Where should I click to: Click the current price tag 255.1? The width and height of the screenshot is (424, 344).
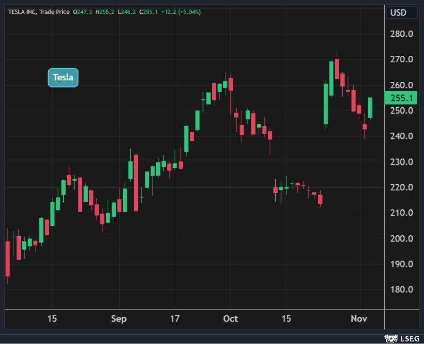(x=401, y=98)
